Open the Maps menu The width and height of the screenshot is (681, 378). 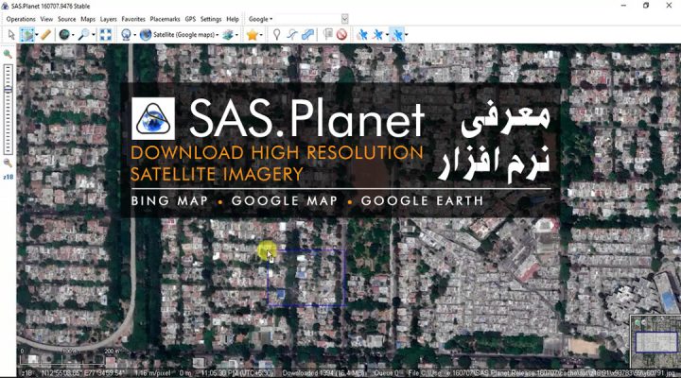click(88, 19)
